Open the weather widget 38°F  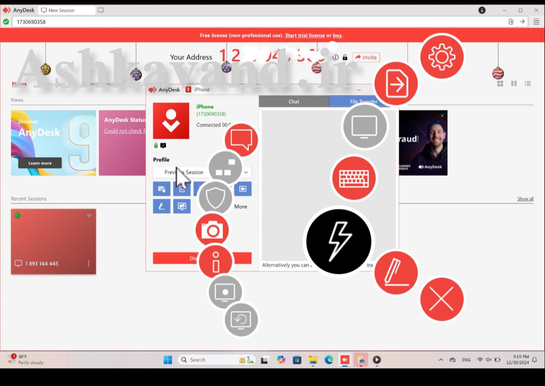coord(26,360)
